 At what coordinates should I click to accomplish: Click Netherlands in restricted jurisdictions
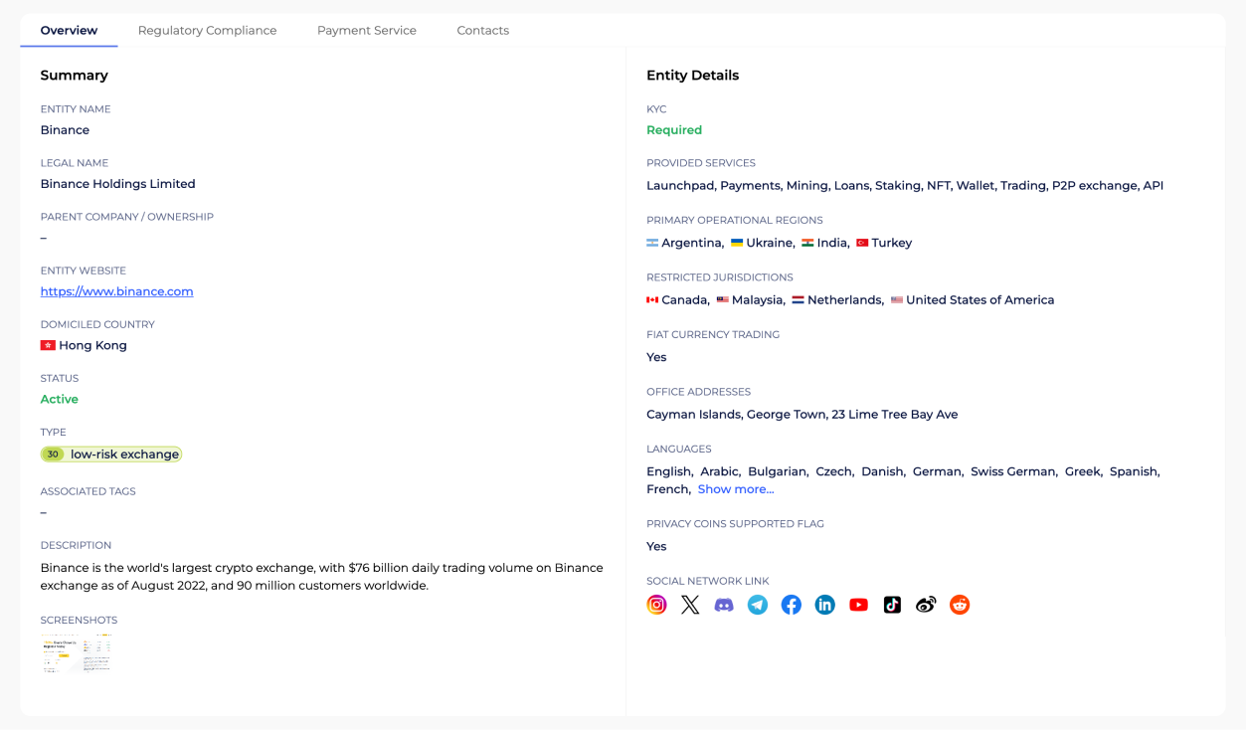pos(844,300)
